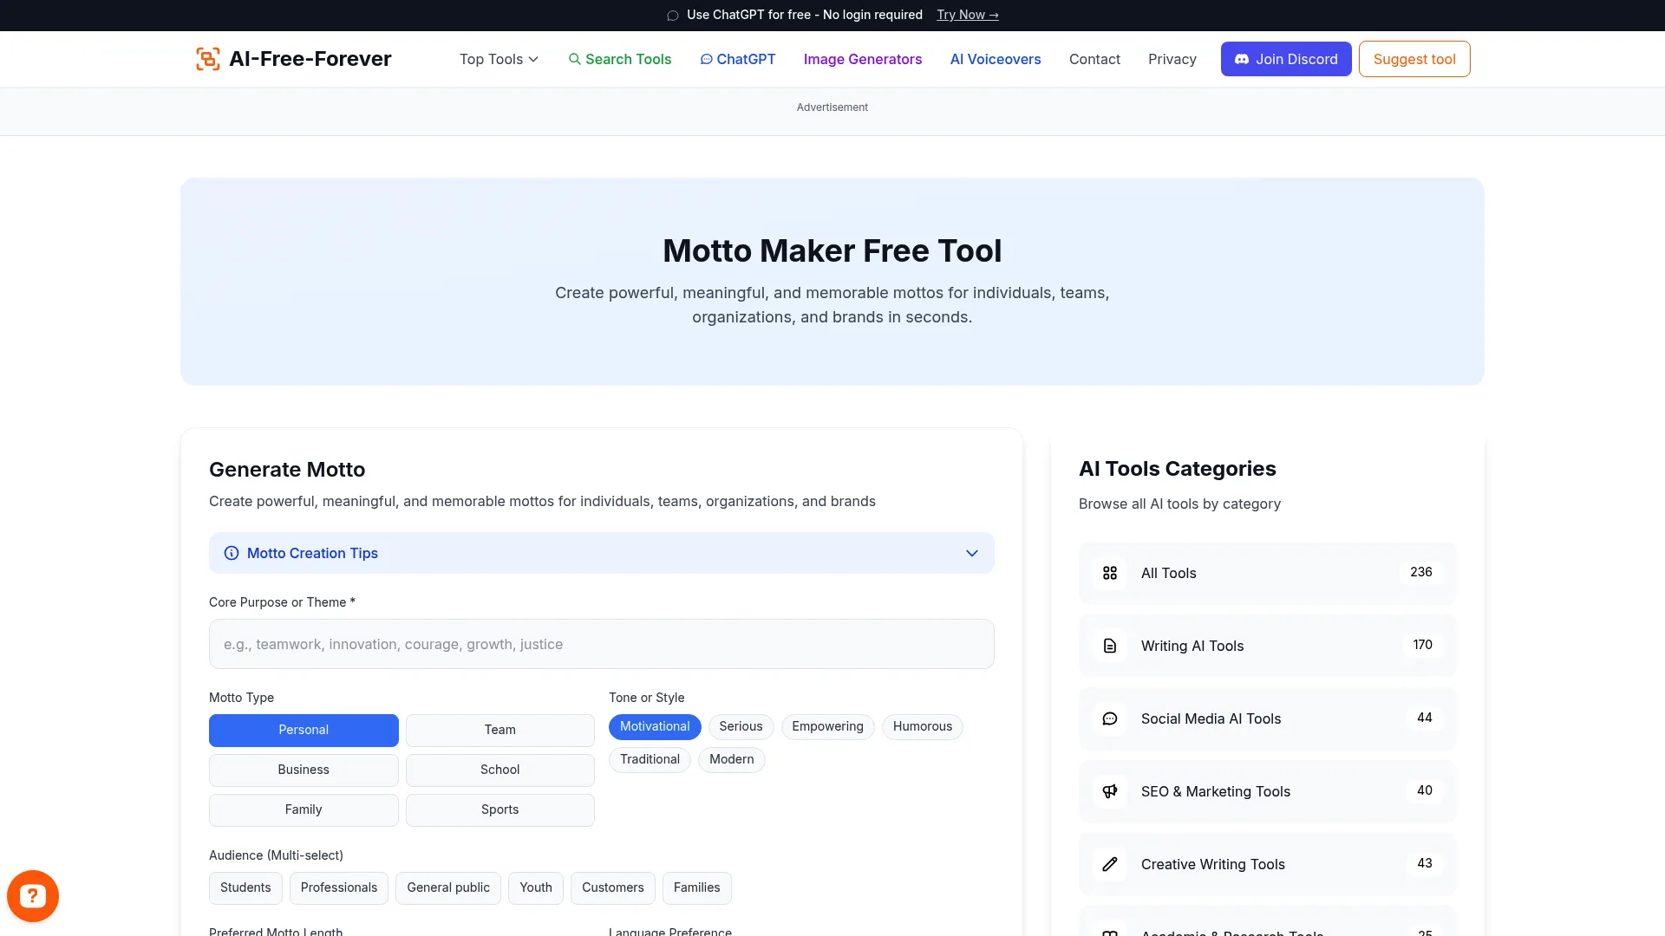1665x936 pixels.
Task: Click the megaphone icon for SEO & Marketing Tools
Action: (1110, 791)
